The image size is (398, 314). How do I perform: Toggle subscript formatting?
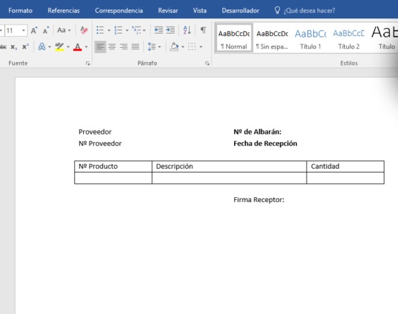[14, 47]
